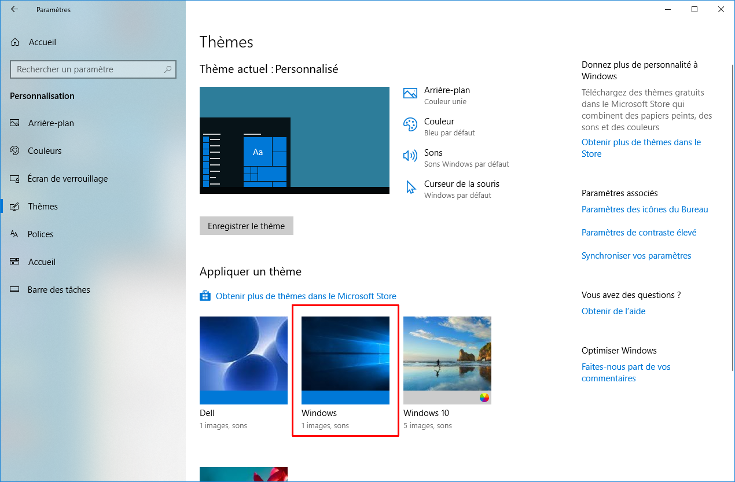
Task: Click the Obtenir de l'aide link
Action: (613, 311)
